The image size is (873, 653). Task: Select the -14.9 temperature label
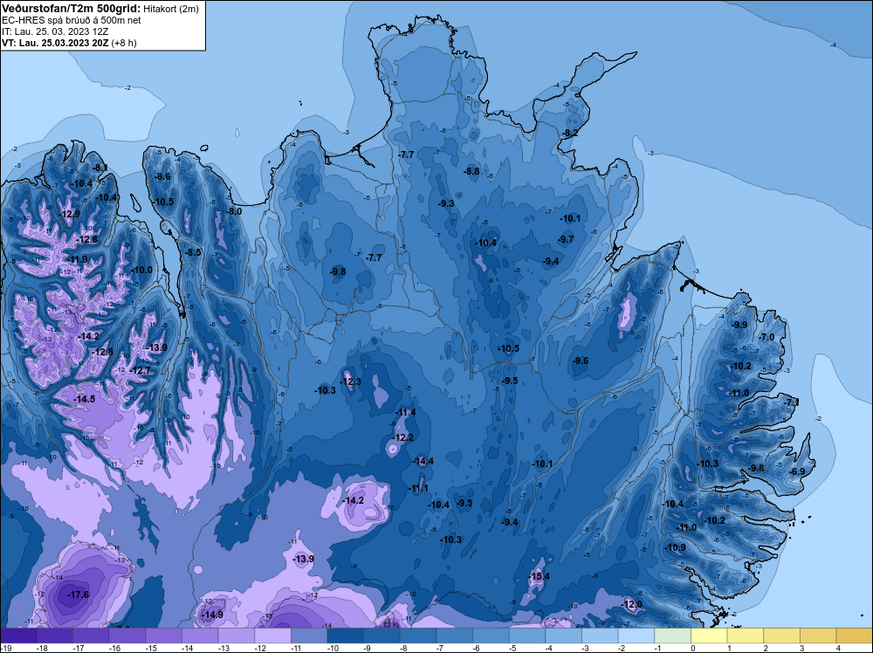[x=212, y=615]
